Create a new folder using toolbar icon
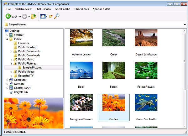The image size is (188, 136). 51,16
